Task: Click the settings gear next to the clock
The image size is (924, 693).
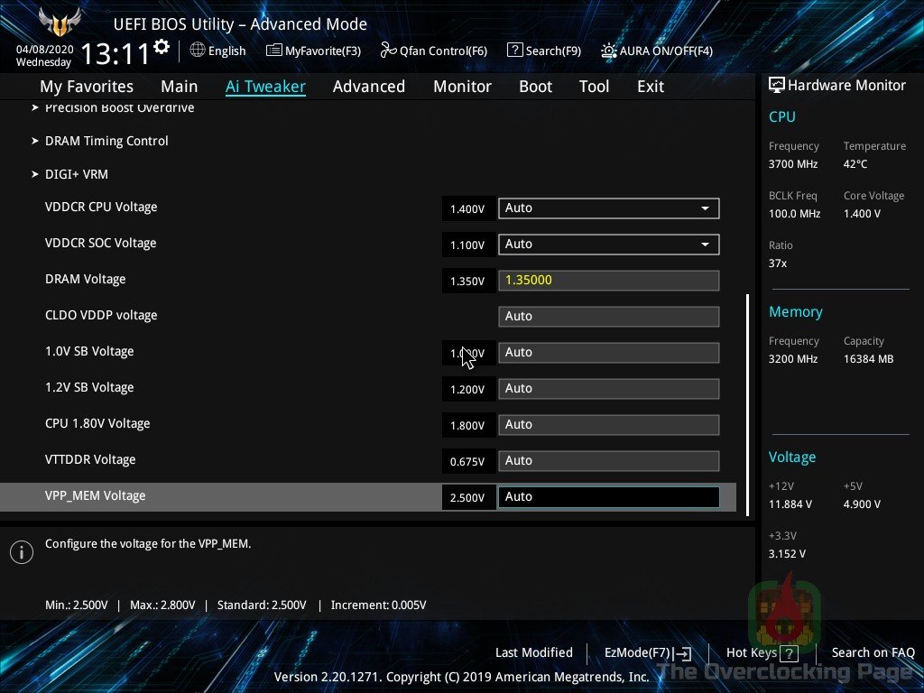Action: point(162,47)
